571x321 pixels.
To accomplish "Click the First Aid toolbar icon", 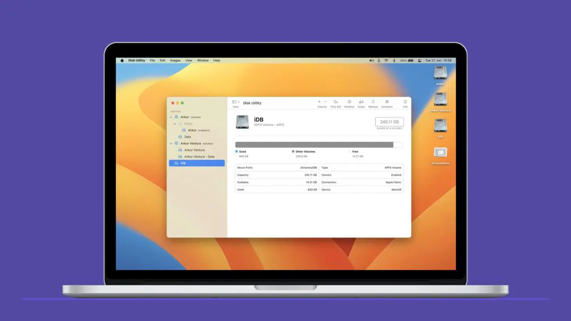I will coord(335,102).
